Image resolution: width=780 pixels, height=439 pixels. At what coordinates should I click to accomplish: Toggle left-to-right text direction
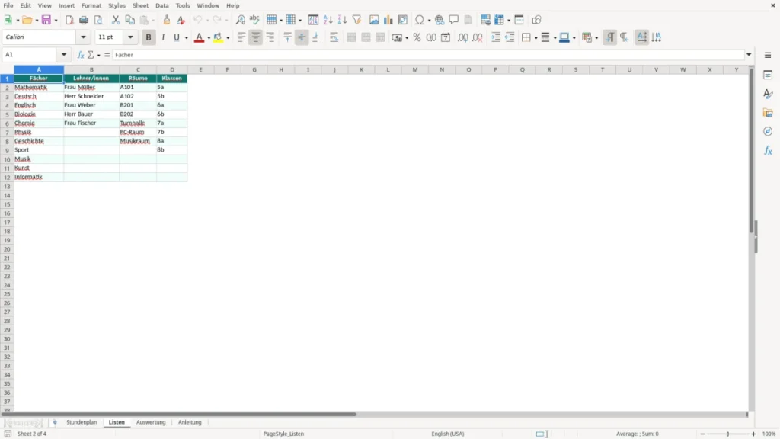(x=610, y=37)
